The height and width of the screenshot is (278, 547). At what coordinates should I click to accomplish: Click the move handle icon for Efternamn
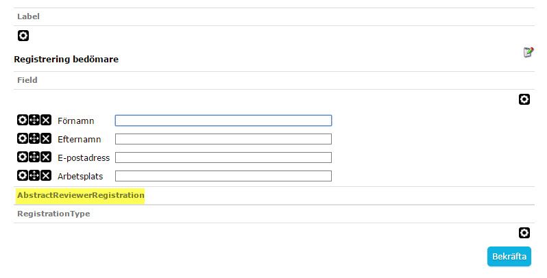coord(34,138)
